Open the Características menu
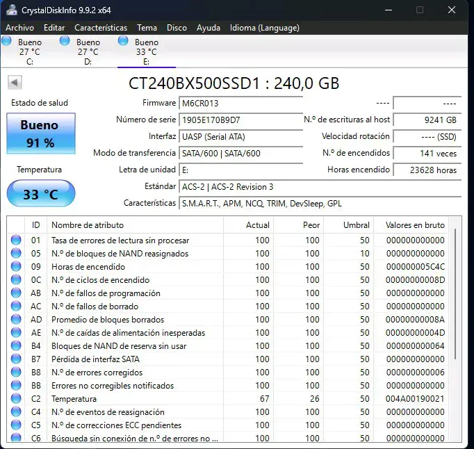 (x=101, y=28)
